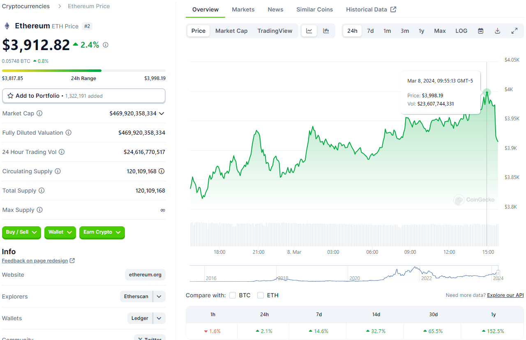Switch to the Markets tab

click(243, 9)
